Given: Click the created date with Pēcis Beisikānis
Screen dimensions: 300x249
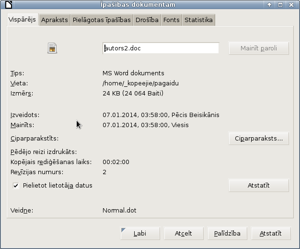Looking at the screenshot, I should [x=161, y=115].
